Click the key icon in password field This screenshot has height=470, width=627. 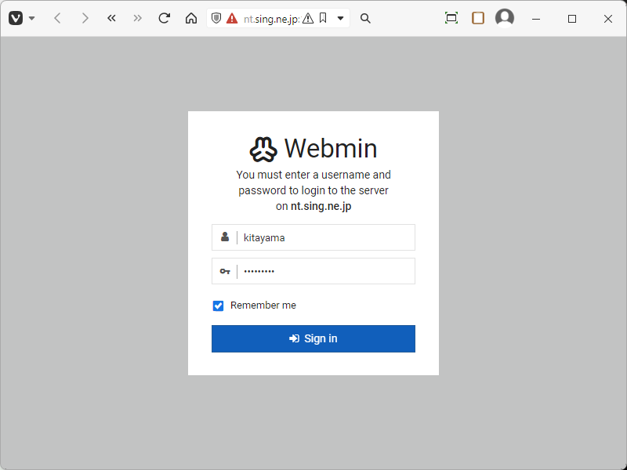click(225, 271)
